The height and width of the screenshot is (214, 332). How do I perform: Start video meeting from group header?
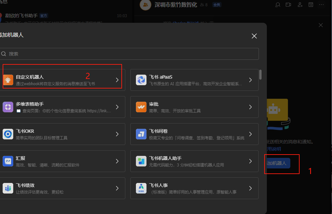coord(288,5)
